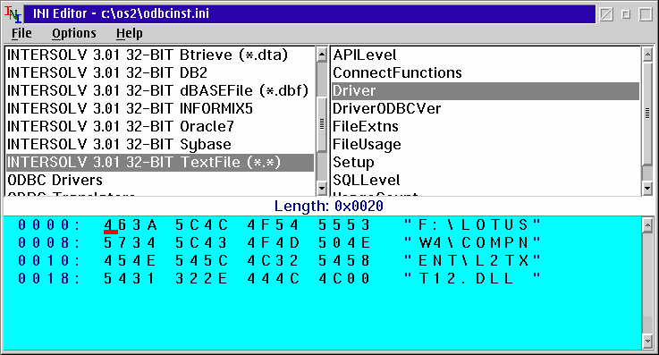Click the application list scrollbar thumb
659x355 pixels.
pyautogui.click(x=322, y=124)
